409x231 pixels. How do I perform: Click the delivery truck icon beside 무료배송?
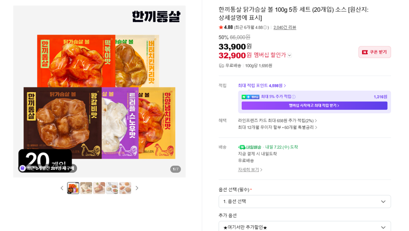pyautogui.click(x=221, y=66)
